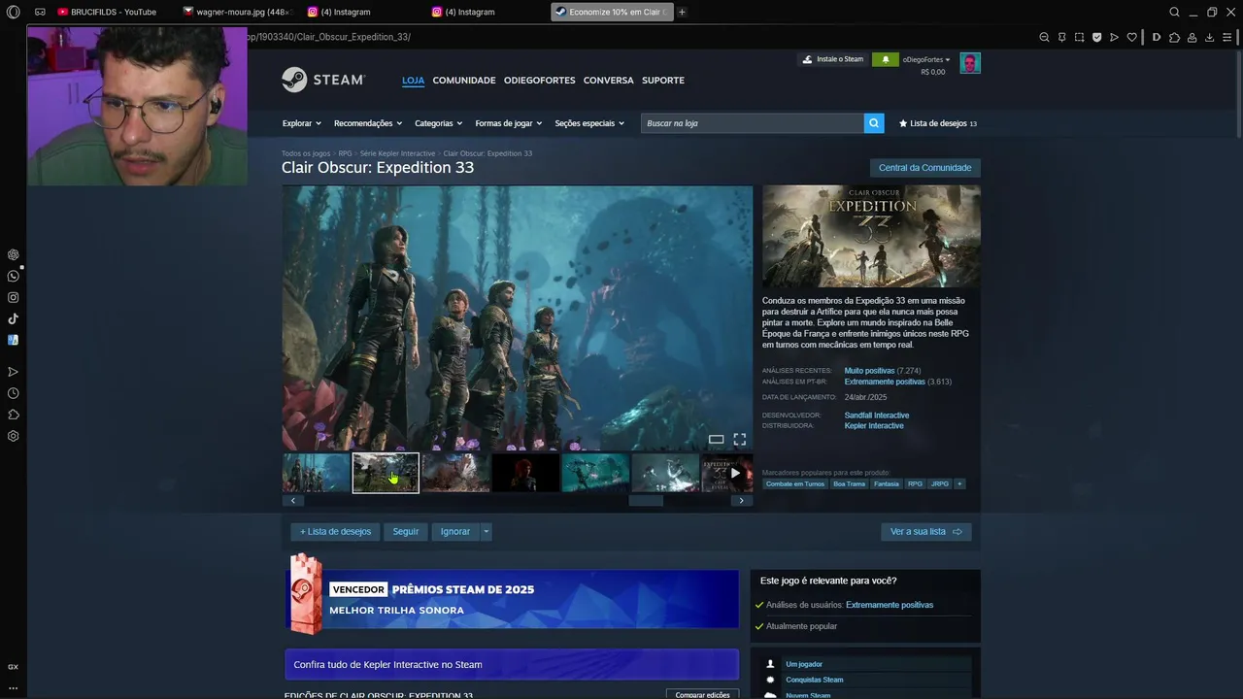
Task: Click the right arrow of thumbnail strip
Action: (x=742, y=501)
